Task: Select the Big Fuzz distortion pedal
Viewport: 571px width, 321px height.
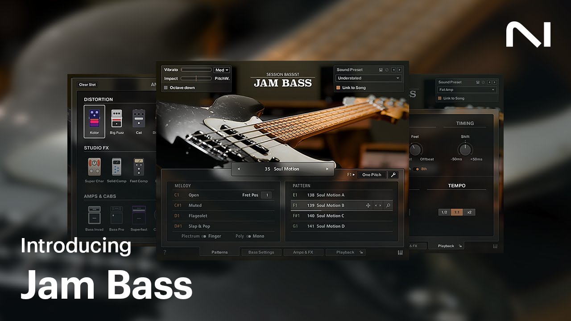Action: pyautogui.click(x=116, y=121)
